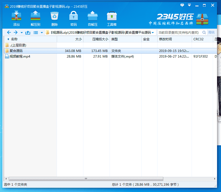Sort by 名称 column header
The height and width of the screenshot is (192, 221).
click(x=30, y=39)
